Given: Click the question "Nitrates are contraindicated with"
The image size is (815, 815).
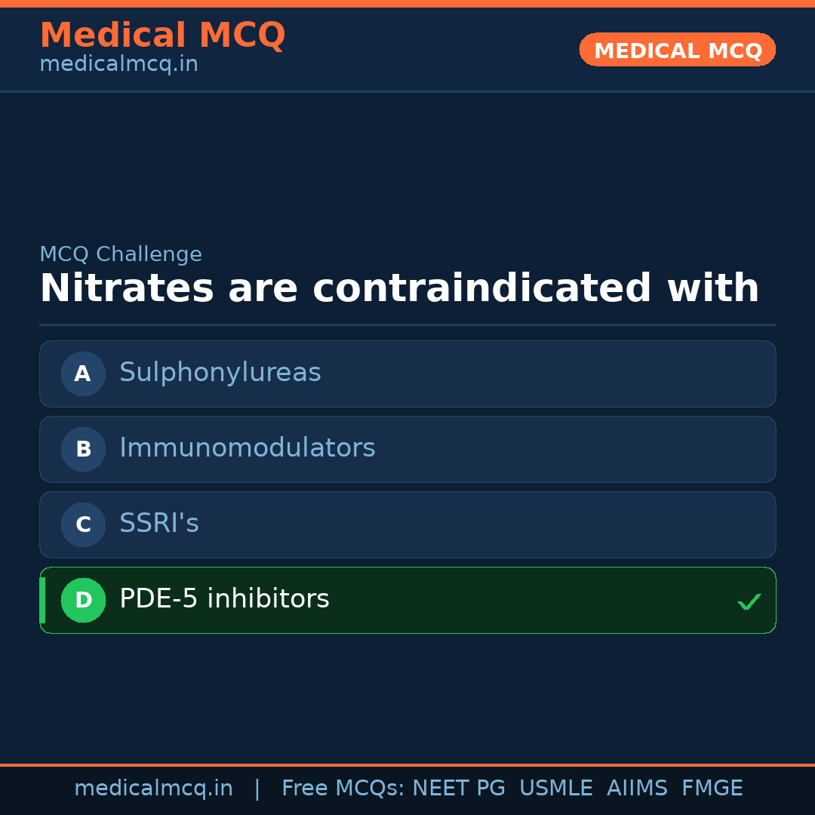Looking at the screenshot, I should [399, 289].
